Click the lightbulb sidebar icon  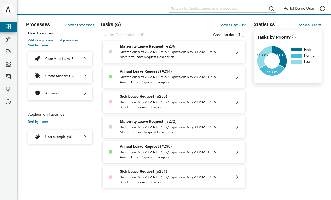(x=8, y=89)
